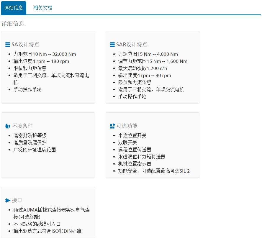Open the 详细信息 tab

coord(14,8)
